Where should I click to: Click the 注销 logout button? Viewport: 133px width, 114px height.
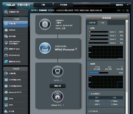(43, 5)
